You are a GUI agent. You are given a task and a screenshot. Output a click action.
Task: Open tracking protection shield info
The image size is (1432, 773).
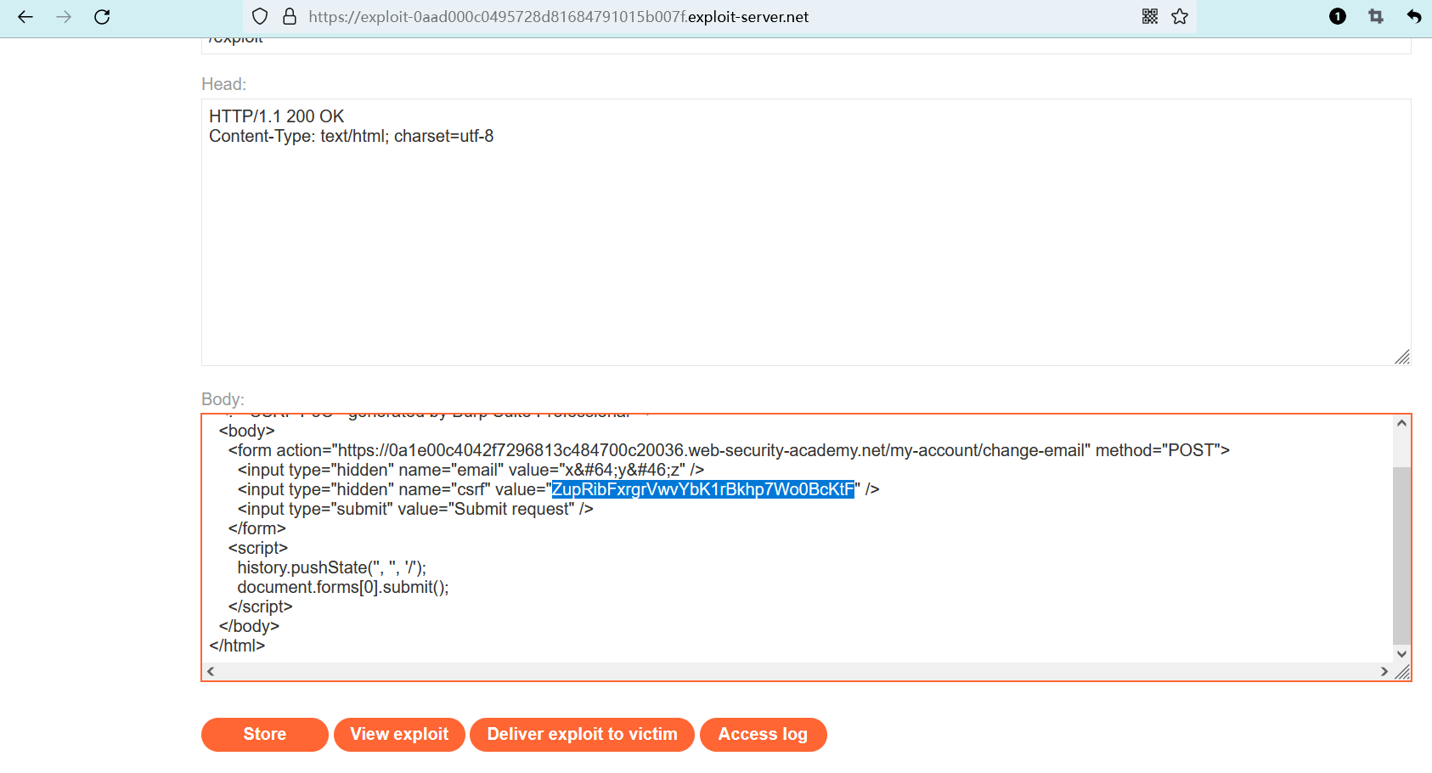click(x=261, y=17)
